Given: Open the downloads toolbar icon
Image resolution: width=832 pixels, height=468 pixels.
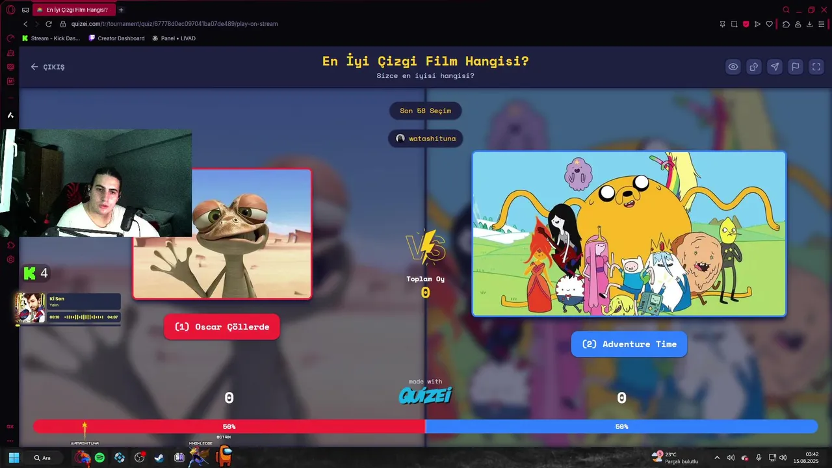Looking at the screenshot, I should click(x=809, y=24).
